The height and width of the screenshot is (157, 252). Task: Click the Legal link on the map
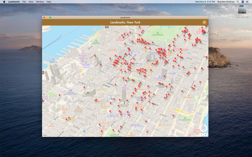(45, 136)
